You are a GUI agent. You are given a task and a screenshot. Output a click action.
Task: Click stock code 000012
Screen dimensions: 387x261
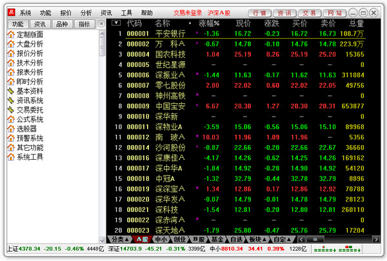point(138,137)
